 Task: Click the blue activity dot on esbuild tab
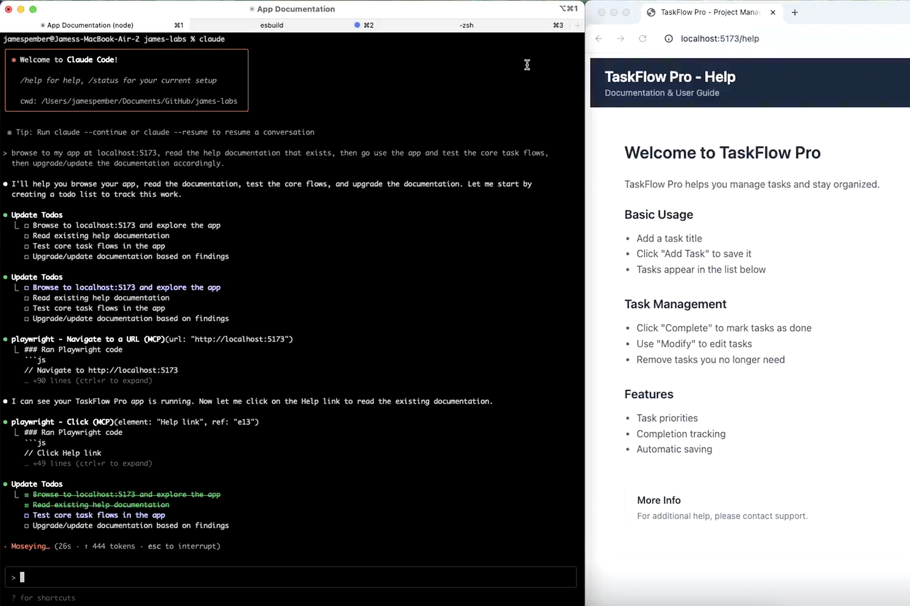click(x=357, y=25)
